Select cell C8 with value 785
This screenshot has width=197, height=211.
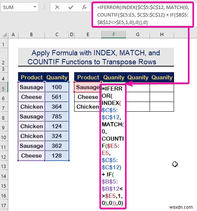pos(57,117)
